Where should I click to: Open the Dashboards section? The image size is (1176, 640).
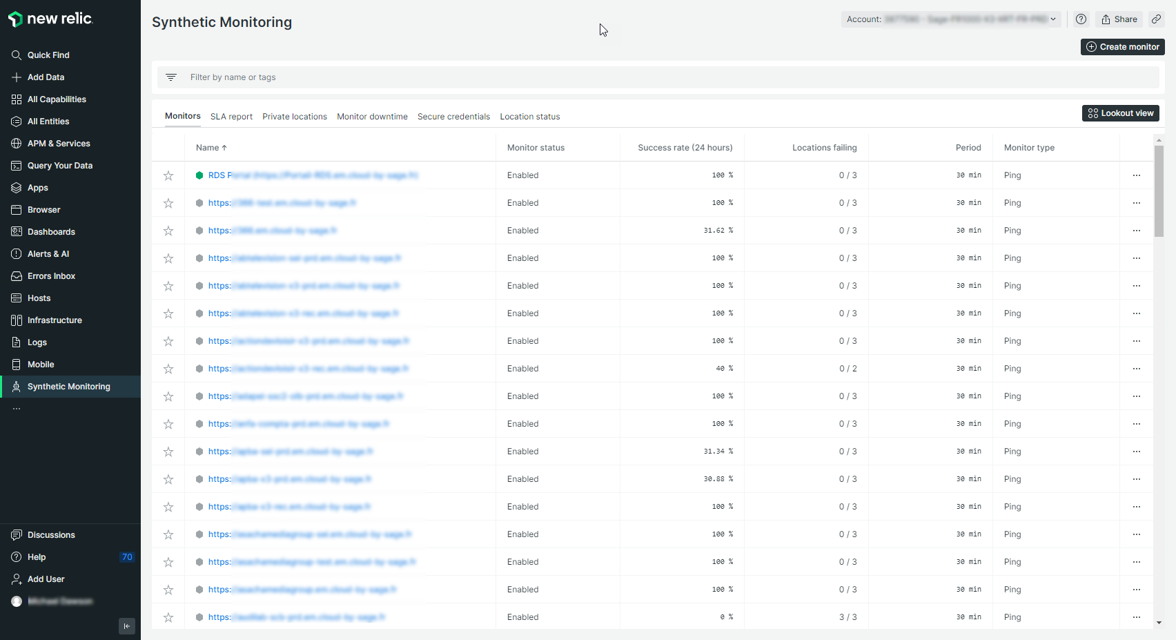[50, 232]
